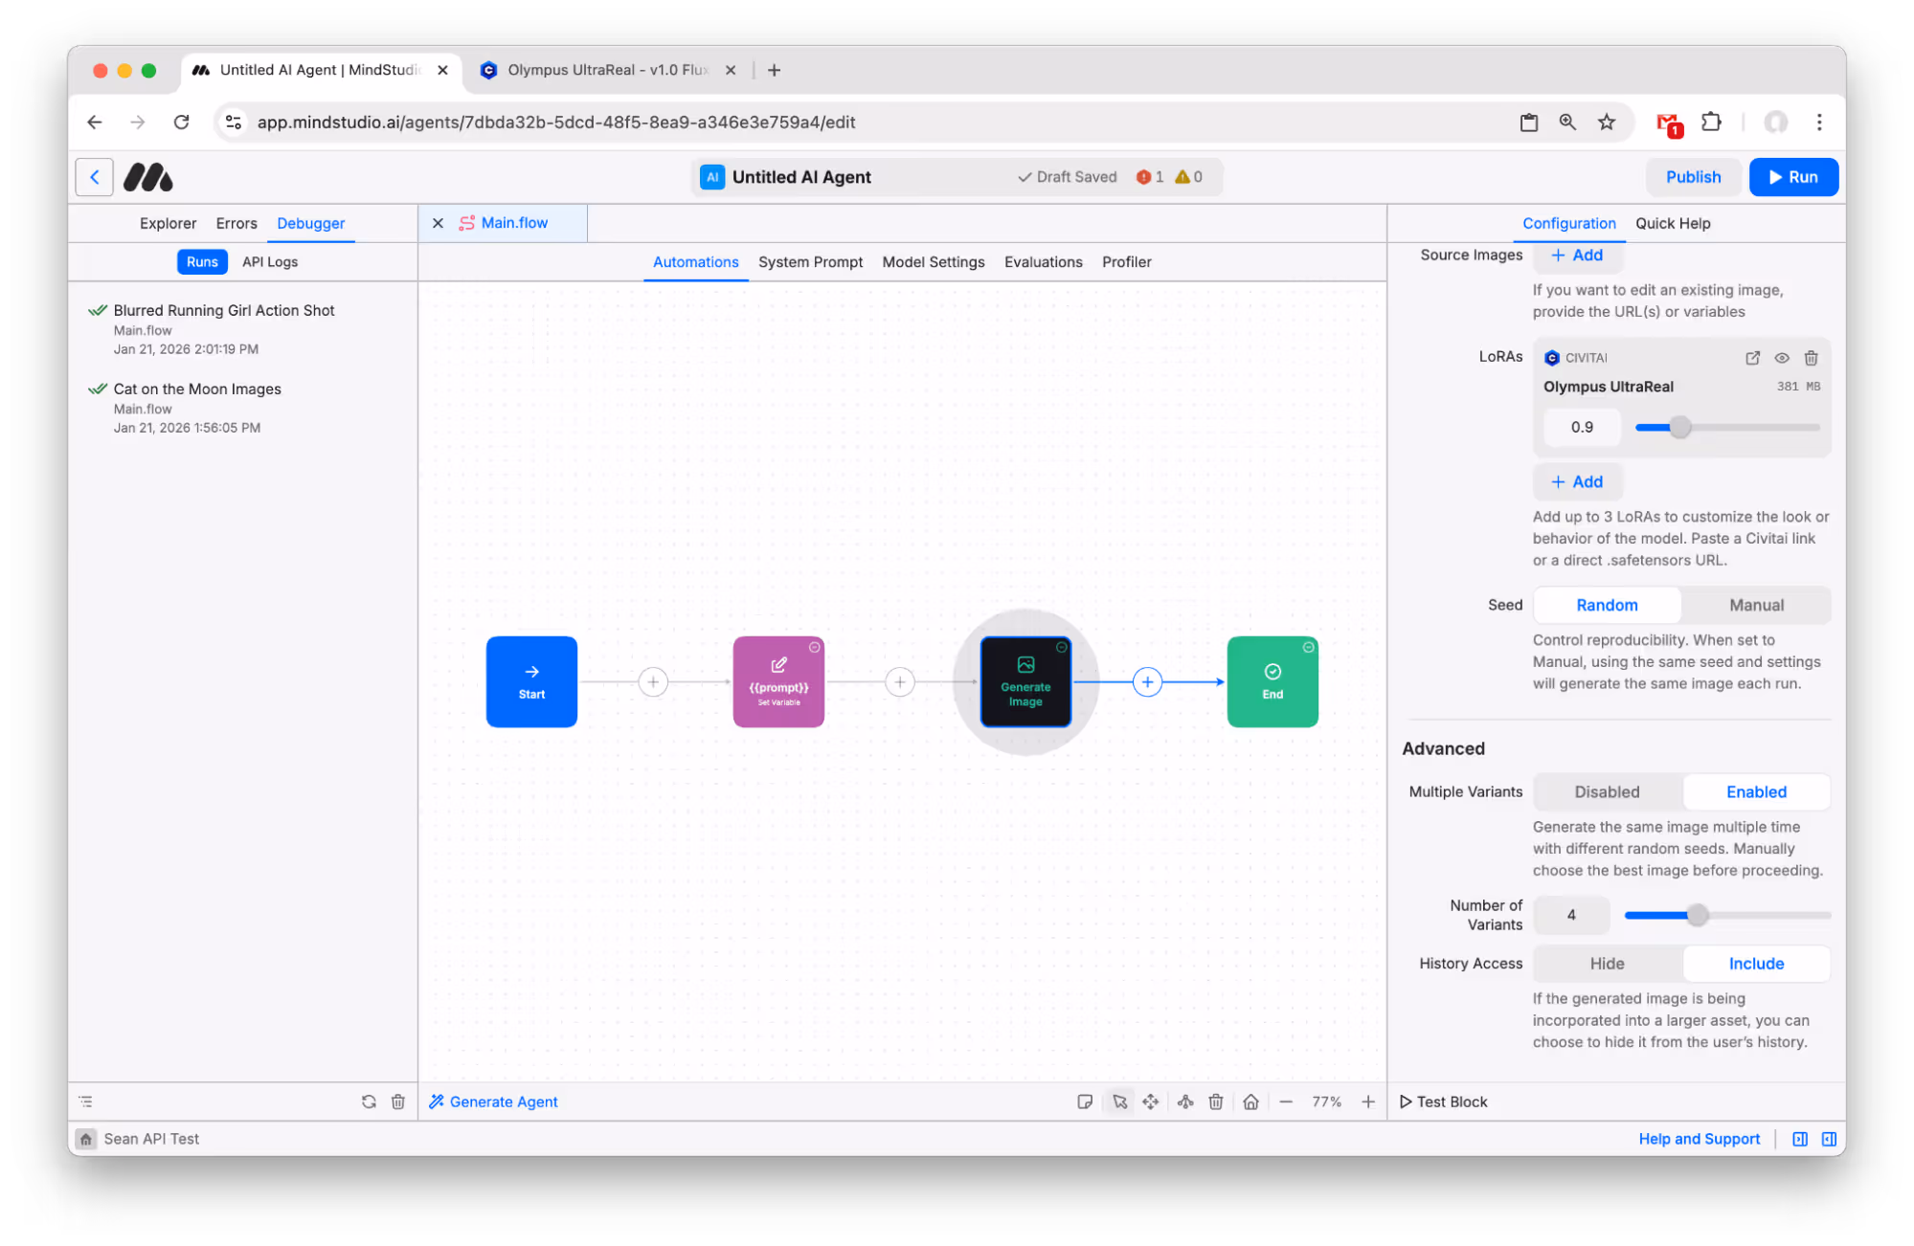Click the delete icon to remove the LoRA

click(1811, 357)
